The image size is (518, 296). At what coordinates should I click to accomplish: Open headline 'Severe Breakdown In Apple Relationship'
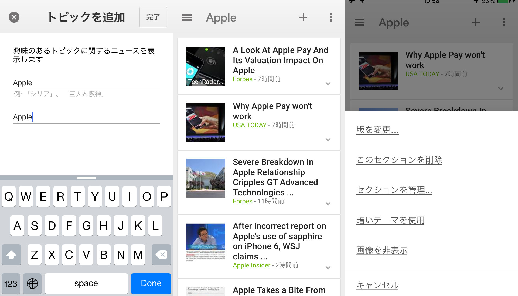[x=275, y=177]
